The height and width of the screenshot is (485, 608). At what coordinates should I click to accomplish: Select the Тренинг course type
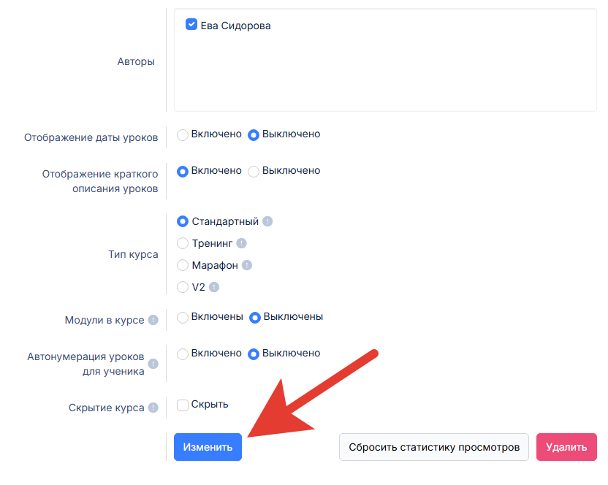point(183,243)
